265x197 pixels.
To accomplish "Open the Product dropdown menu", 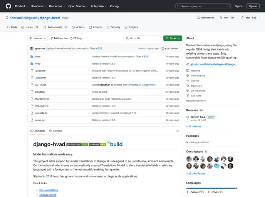I will (22, 6).
